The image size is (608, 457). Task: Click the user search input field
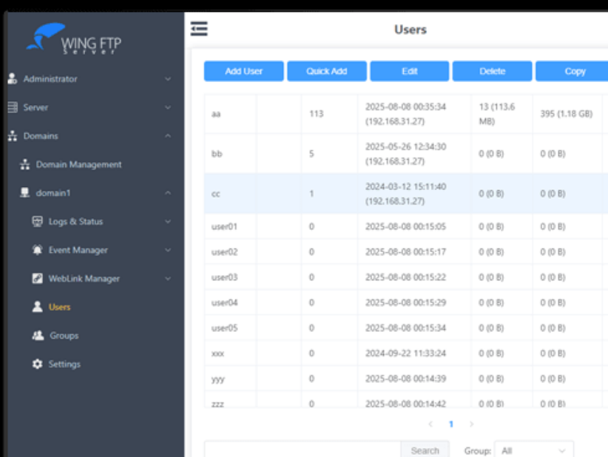(302, 450)
